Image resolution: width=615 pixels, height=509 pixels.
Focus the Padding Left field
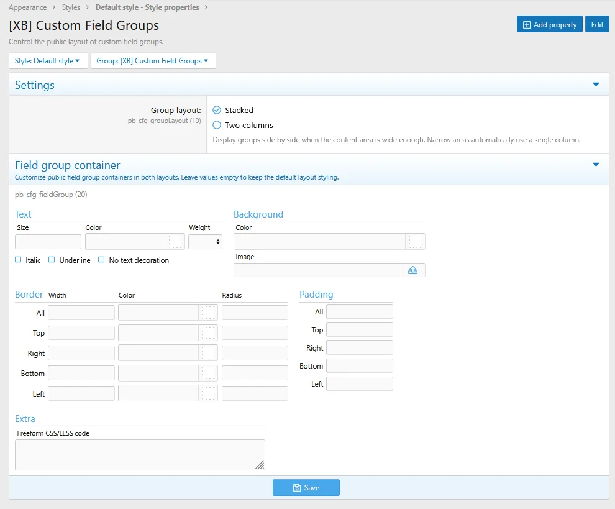coord(360,384)
